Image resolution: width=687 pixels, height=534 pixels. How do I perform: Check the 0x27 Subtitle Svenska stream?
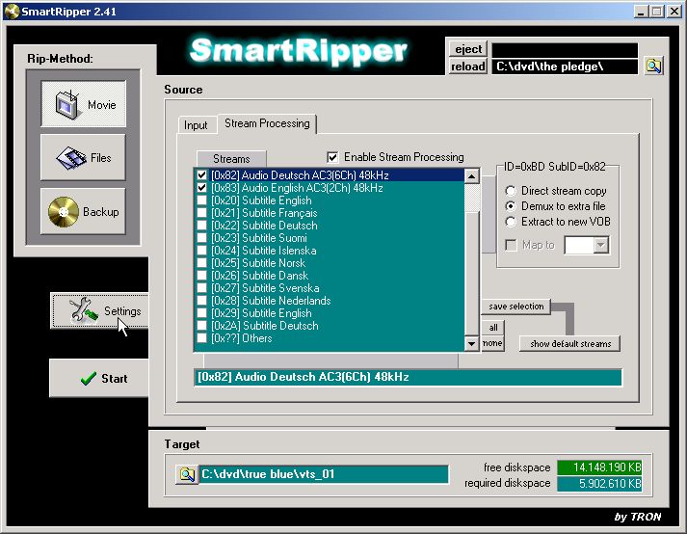201,288
